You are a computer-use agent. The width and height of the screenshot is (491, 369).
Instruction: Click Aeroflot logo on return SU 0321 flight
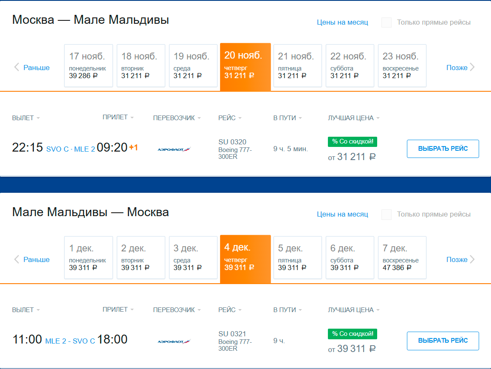tap(174, 341)
